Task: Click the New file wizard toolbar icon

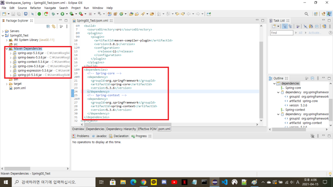Action: (x=4, y=14)
